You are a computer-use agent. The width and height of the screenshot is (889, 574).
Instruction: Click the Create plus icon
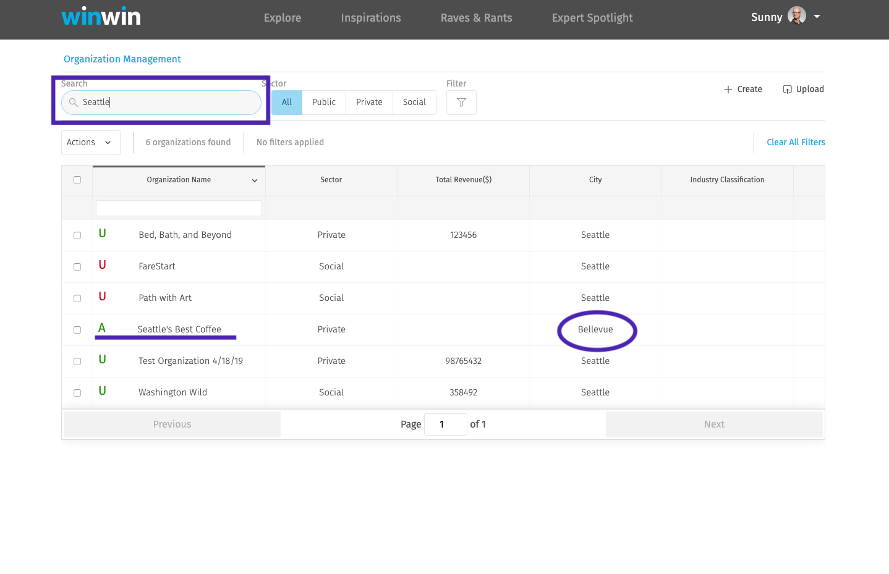[x=727, y=89]
